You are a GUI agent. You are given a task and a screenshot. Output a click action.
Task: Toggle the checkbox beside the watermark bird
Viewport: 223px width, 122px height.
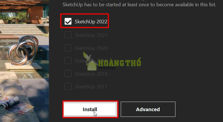coord(68,60)
